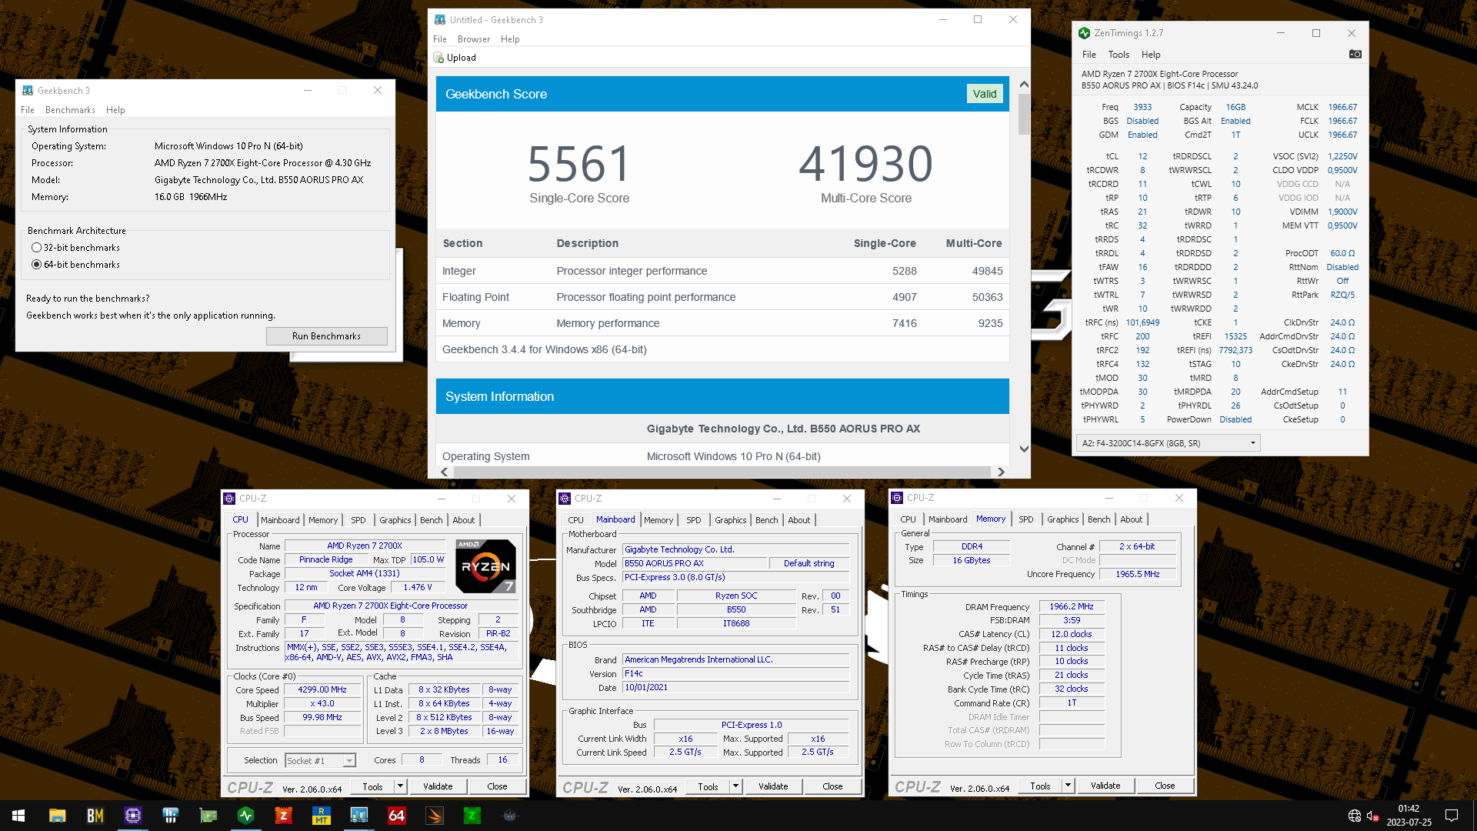Click the ZenTimings green hexagon taskbar icon
This screenshot has width=1477, height=831.
pos(246,815)
